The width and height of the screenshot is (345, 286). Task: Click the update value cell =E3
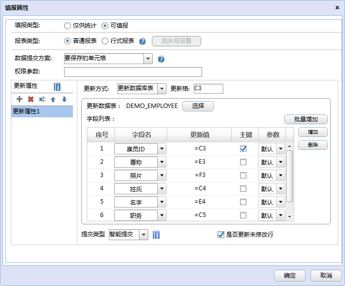200,162
